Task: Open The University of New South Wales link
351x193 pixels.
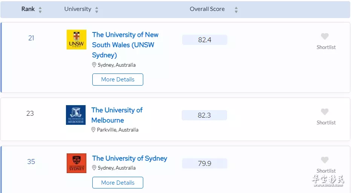Action: 125,45
